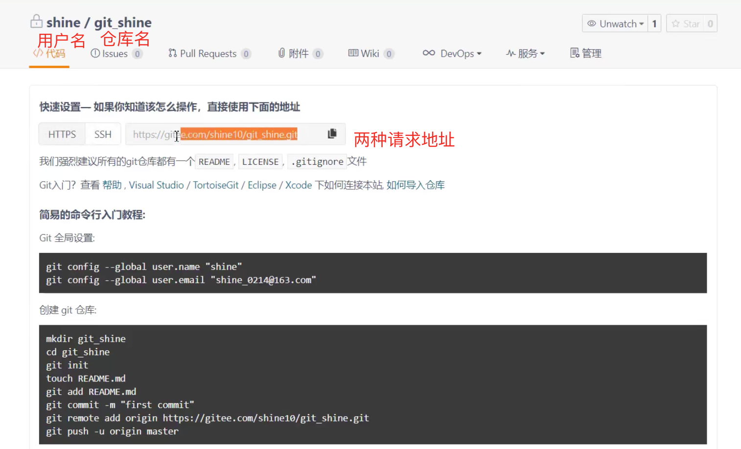Click the private repository lock icon
Viewport: 741px width, 449px height.
click(x=36, y=21)
